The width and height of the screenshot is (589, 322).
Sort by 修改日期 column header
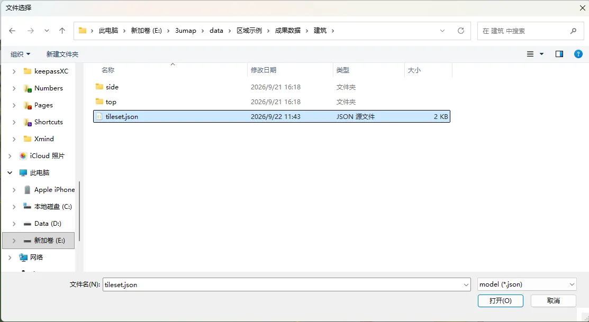pos(264,70)
